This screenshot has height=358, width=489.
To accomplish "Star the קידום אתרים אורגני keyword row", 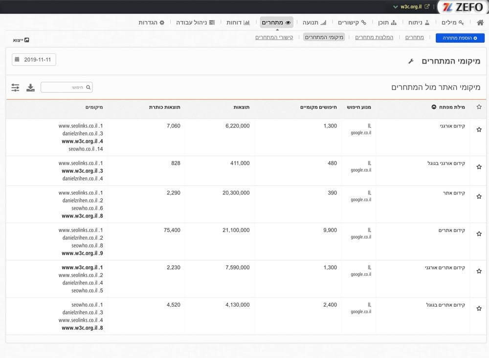I will click(x=479, y=271).
